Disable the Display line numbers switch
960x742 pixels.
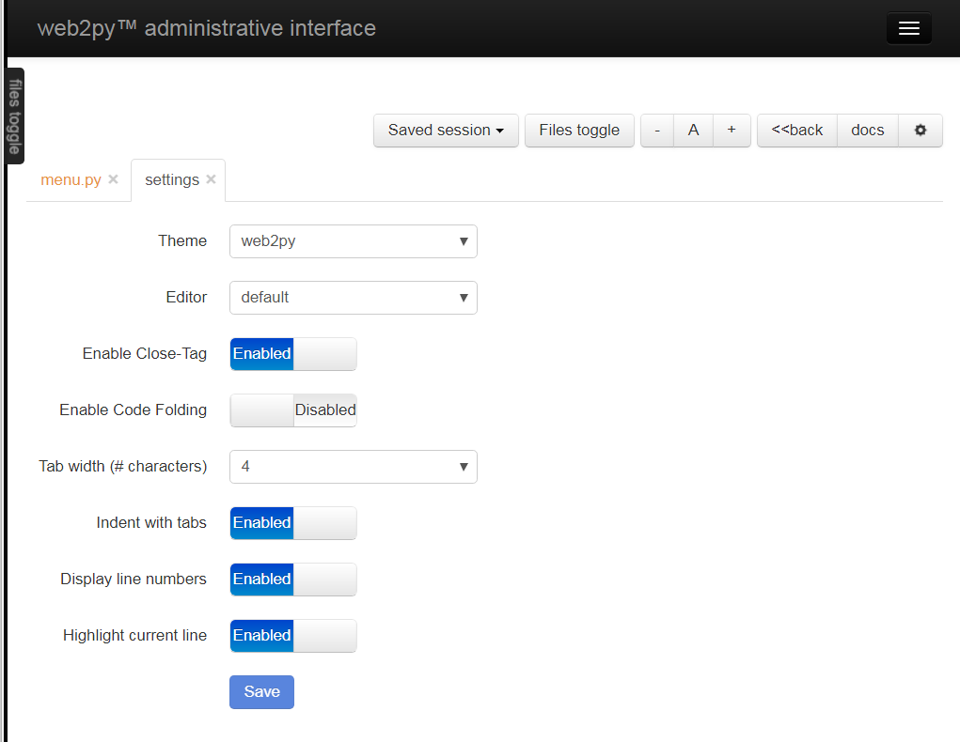point(292,580)
